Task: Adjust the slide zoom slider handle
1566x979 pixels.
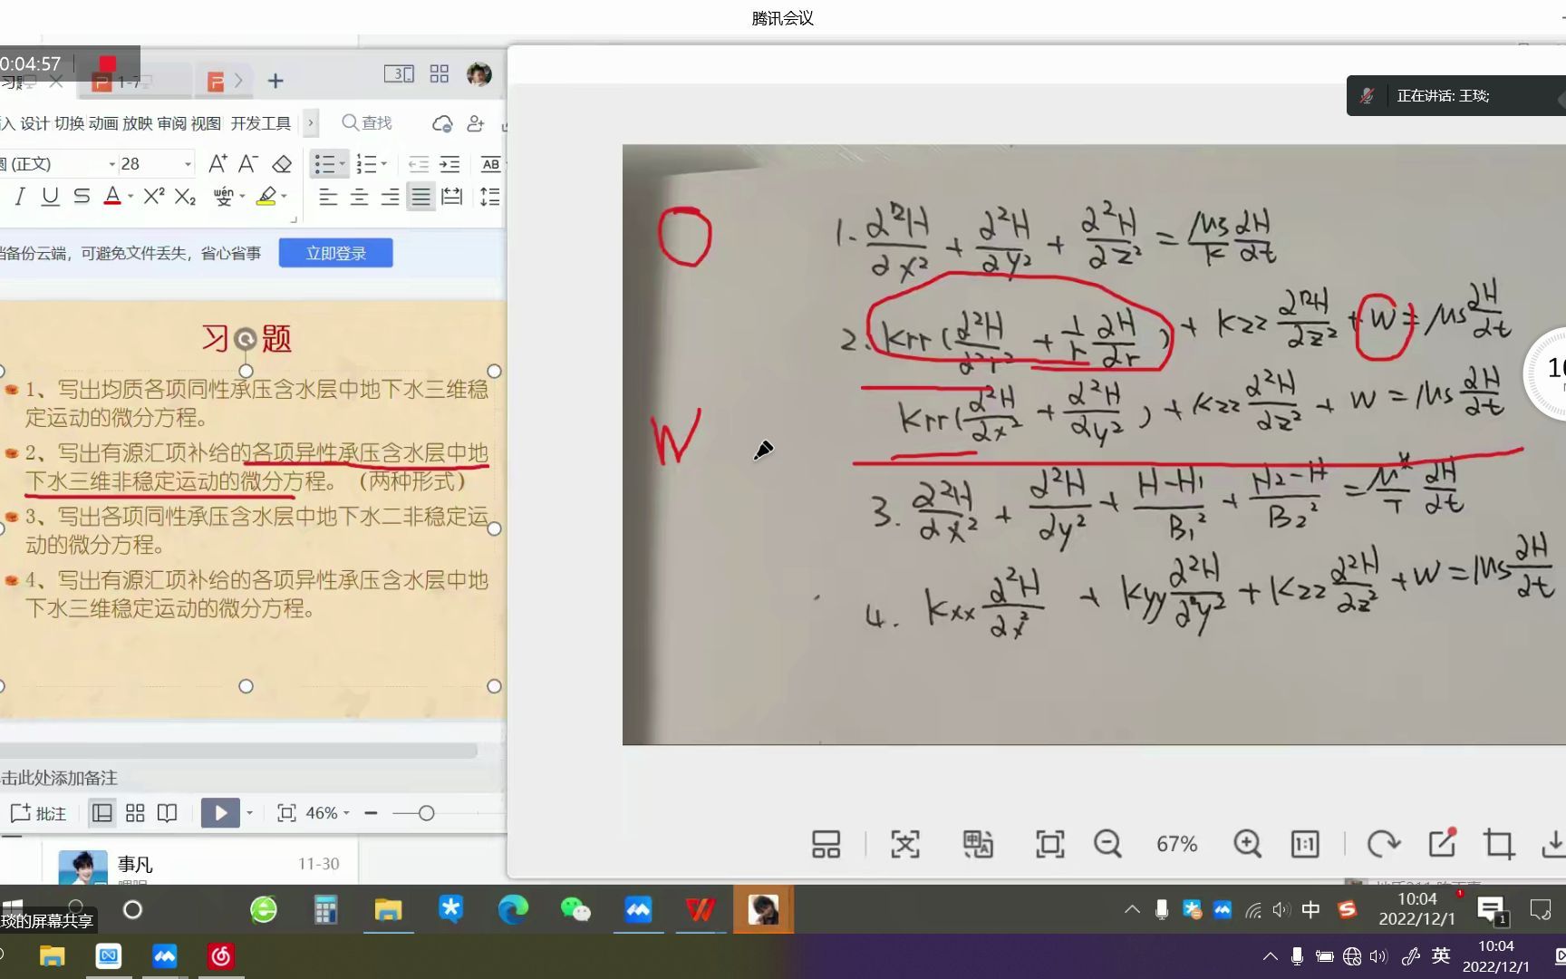Action: click(426, 813)
